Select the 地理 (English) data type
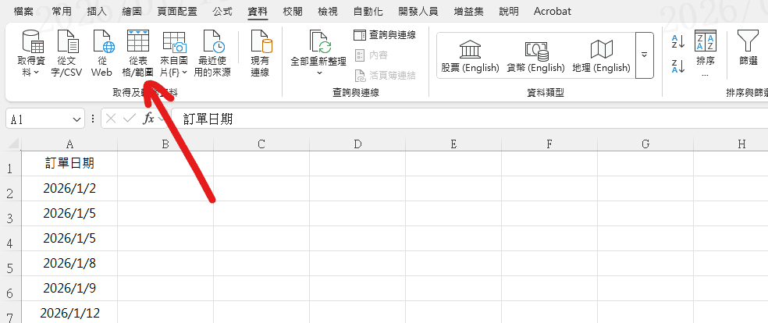The width and height of the screenshot is (768, 323). click(x=601, y=55)
